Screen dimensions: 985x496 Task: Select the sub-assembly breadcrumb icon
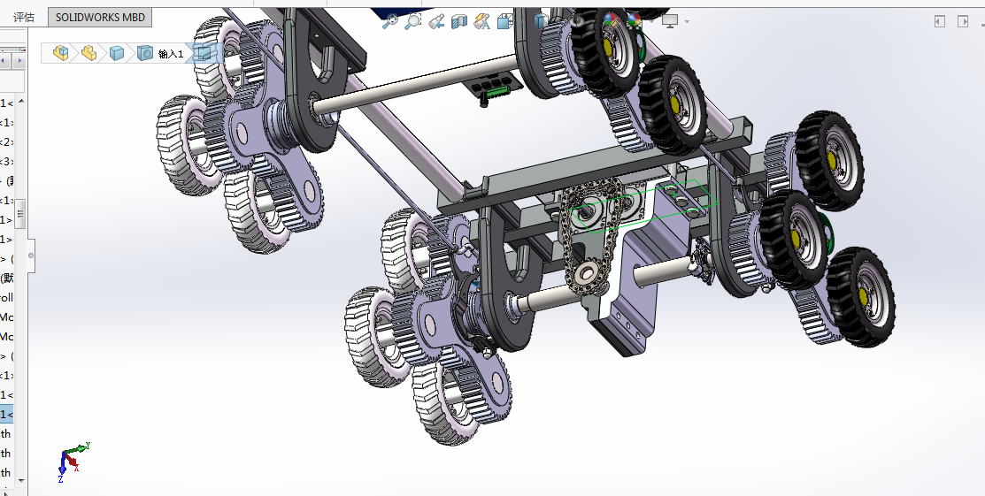[x=89, y=53]
